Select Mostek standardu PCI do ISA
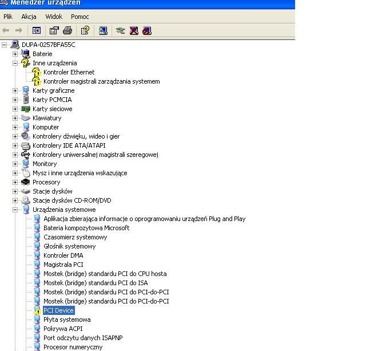This screenshot has width=366, height=351. pyautogui.click(x=96, y=283)
